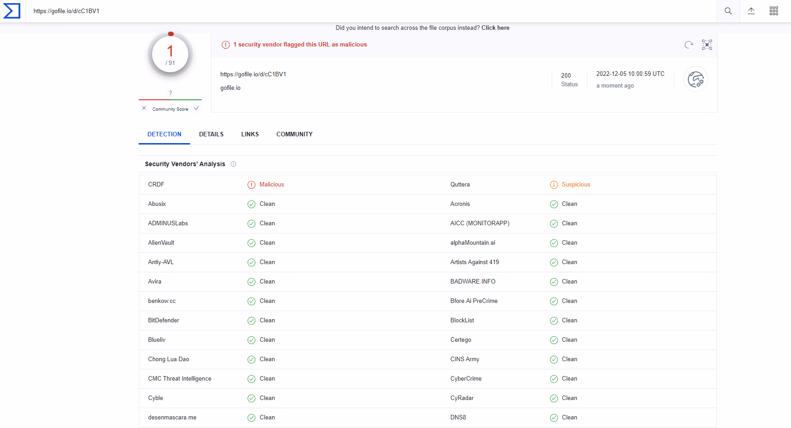791x428 pixels.
Task: Click the alphaMountain.ai vendor name
Action: pos(473,242)
